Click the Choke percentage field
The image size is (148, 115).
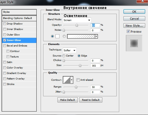coord(95,60)
